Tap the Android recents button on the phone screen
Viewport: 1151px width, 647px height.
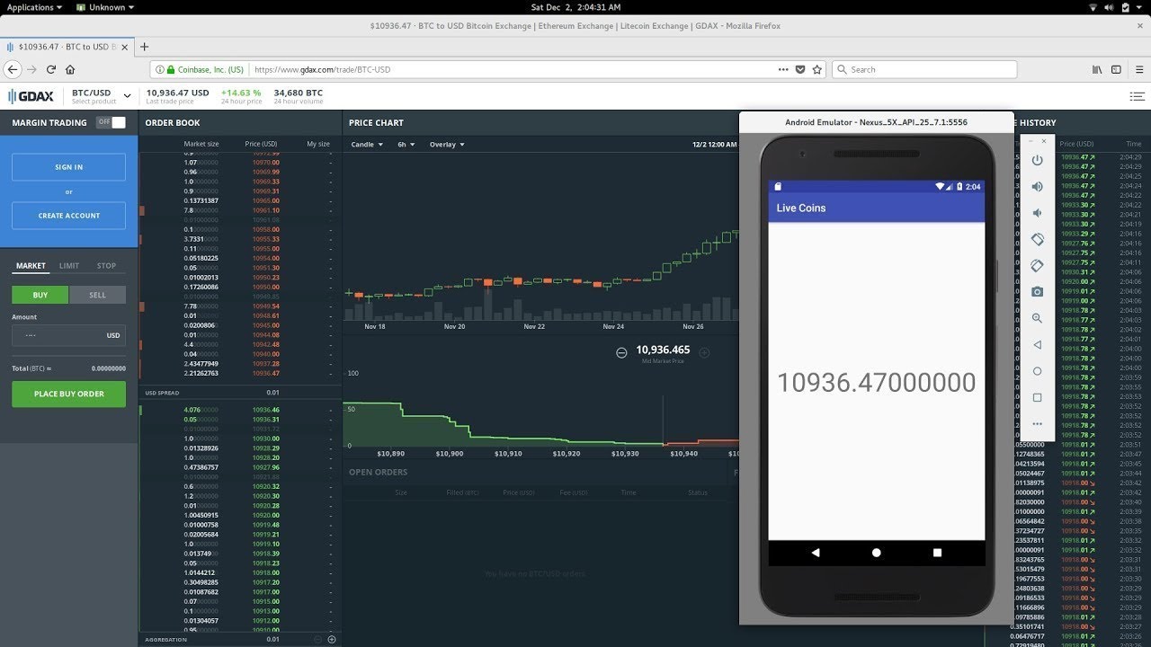pyautogui.click(x=937, y=553)
